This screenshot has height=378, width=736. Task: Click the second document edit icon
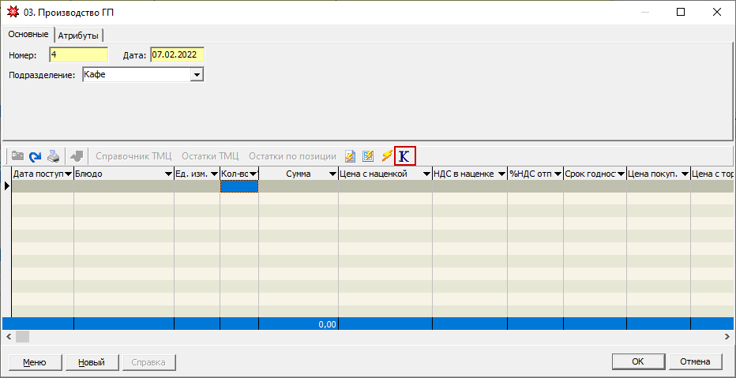point(368,156)
